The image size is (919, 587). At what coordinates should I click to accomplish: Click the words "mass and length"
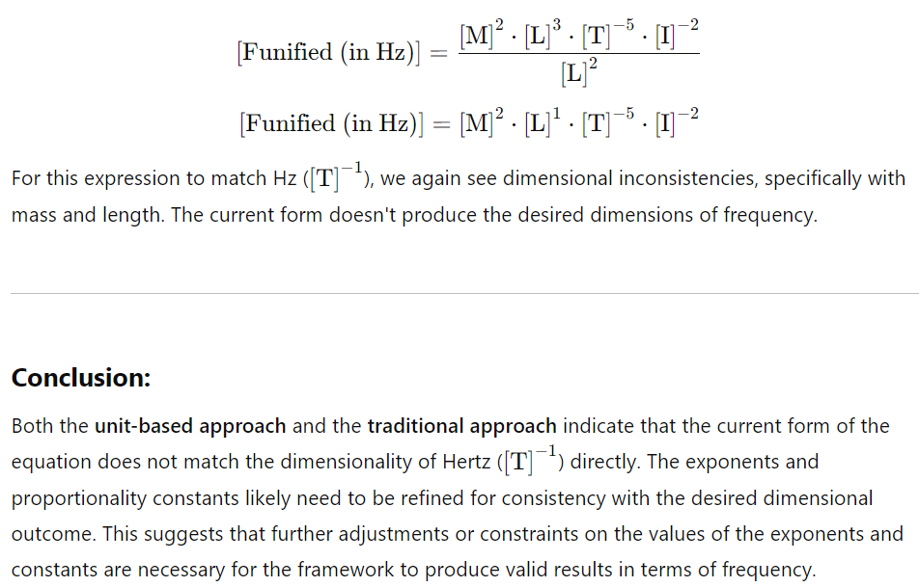[x=88, y=215]
